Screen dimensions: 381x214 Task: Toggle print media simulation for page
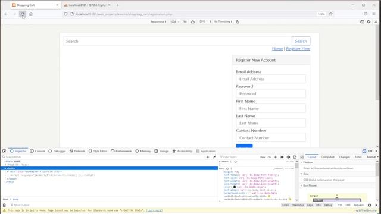(x=295, y=157)
